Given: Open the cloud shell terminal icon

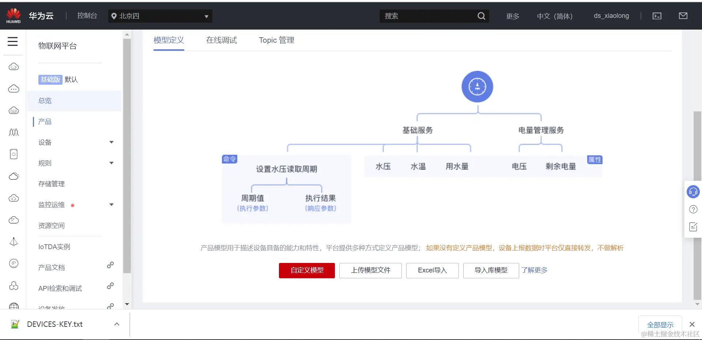Looking at the screenshot, I should (x=657, y=16).
